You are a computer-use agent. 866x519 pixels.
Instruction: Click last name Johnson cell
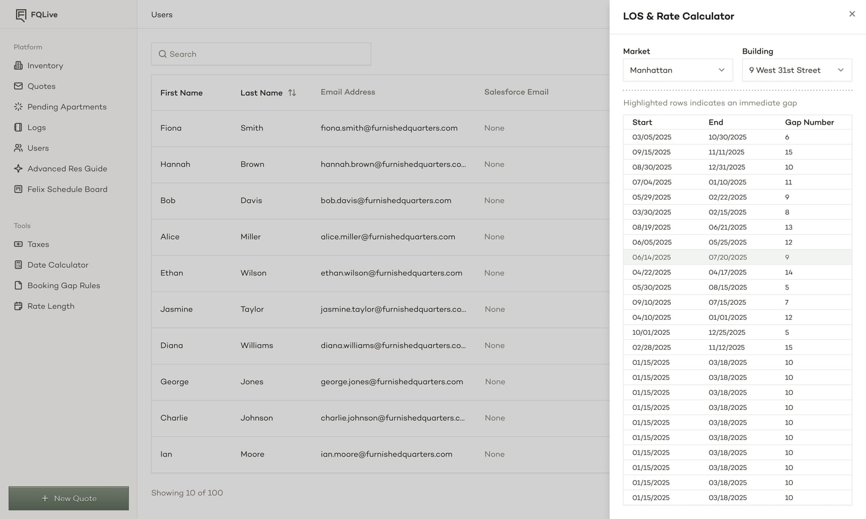coord(256,418)
